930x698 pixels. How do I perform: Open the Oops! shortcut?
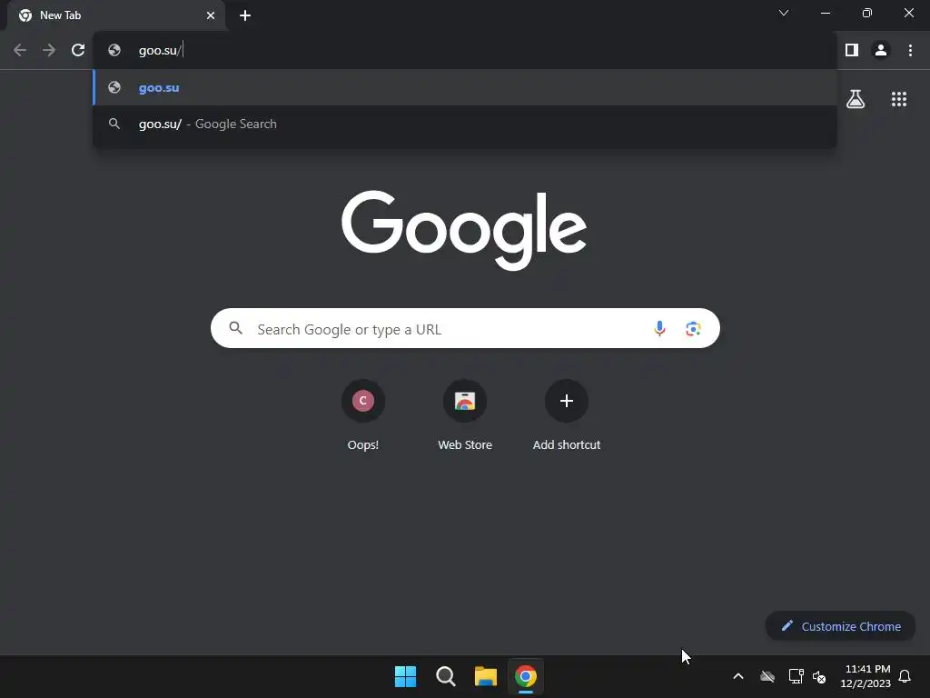363,416
